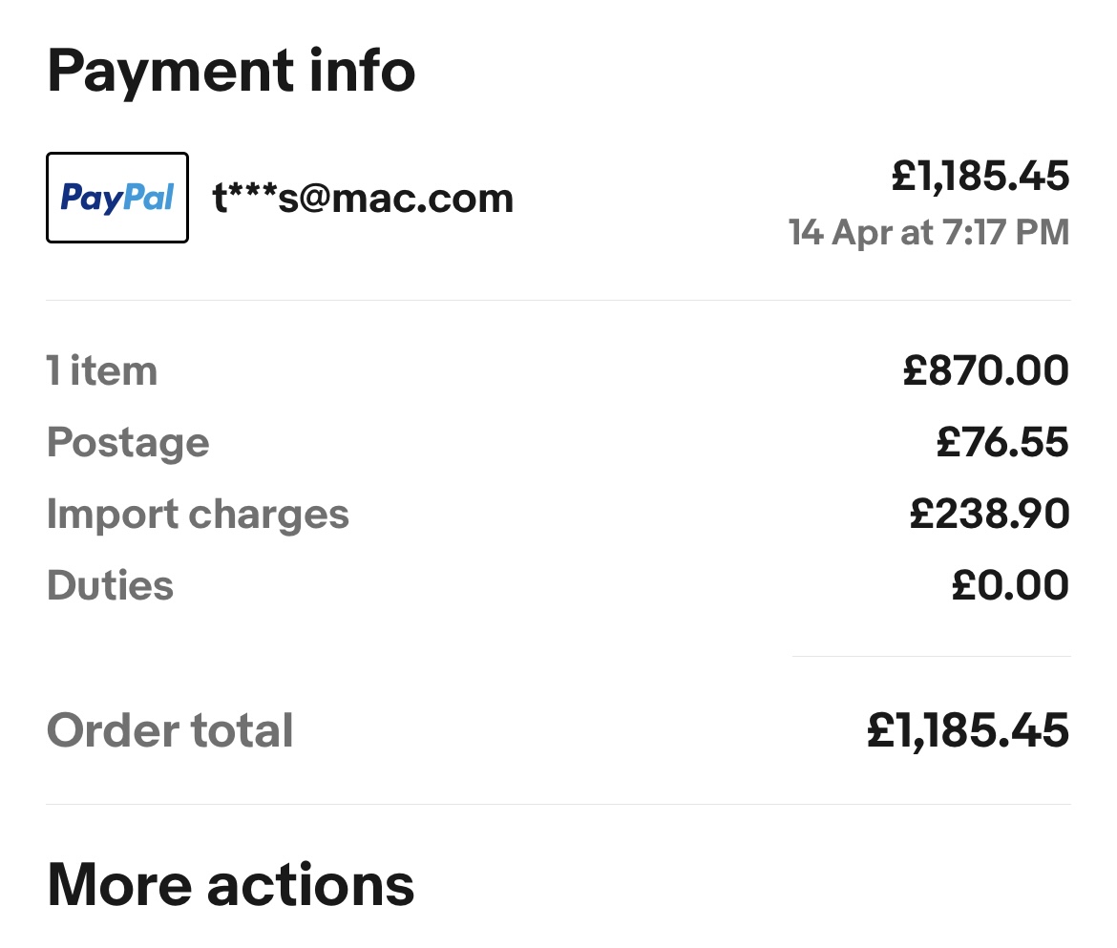1117x948 pixels.
Task: Click the Postage label
Action: click(x=128, y=442)
